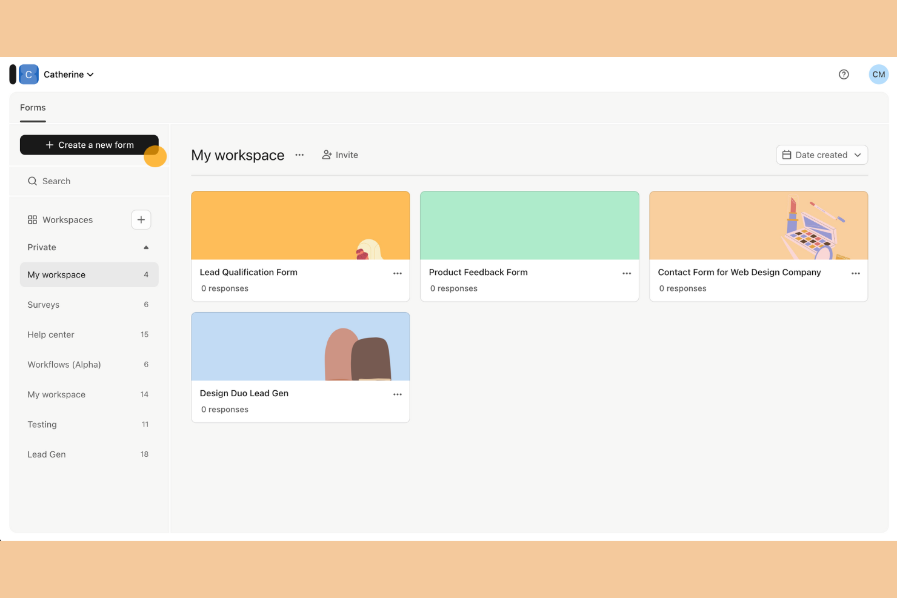Select My workspace with 4 forms
The height and width of the screenshot is (598, 897).
click(x=89, y=275)
